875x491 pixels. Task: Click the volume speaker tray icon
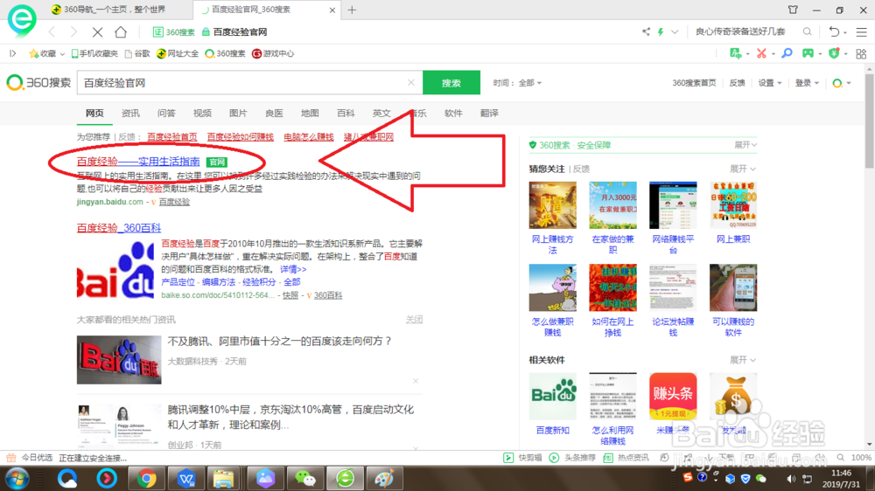[791, 479]
